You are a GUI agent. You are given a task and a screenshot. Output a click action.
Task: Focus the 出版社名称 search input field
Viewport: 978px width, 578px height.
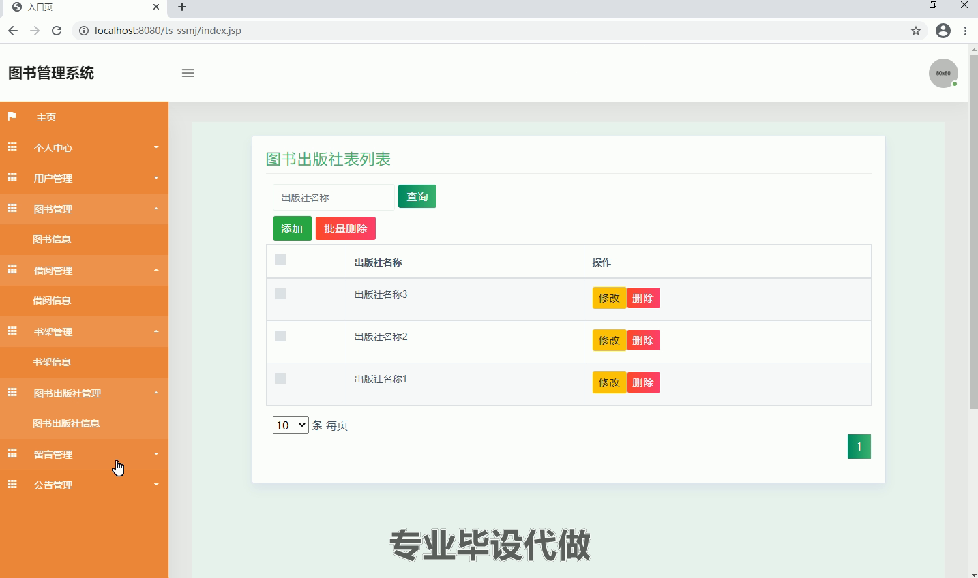point(334,197)
